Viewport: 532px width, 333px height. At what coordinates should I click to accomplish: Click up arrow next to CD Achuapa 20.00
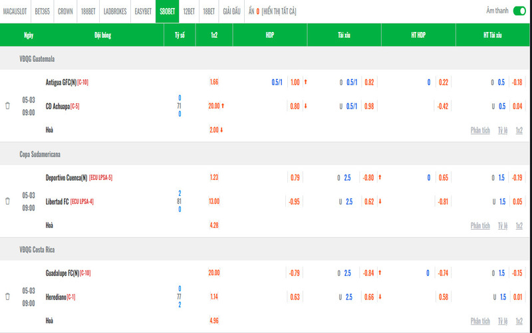pos(223,105)
